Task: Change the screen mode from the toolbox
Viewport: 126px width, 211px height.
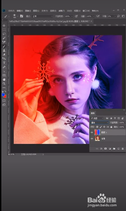Action: point(4,105)
